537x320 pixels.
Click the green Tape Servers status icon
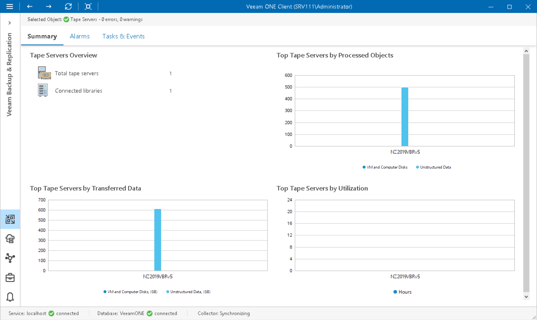point(66,19)
